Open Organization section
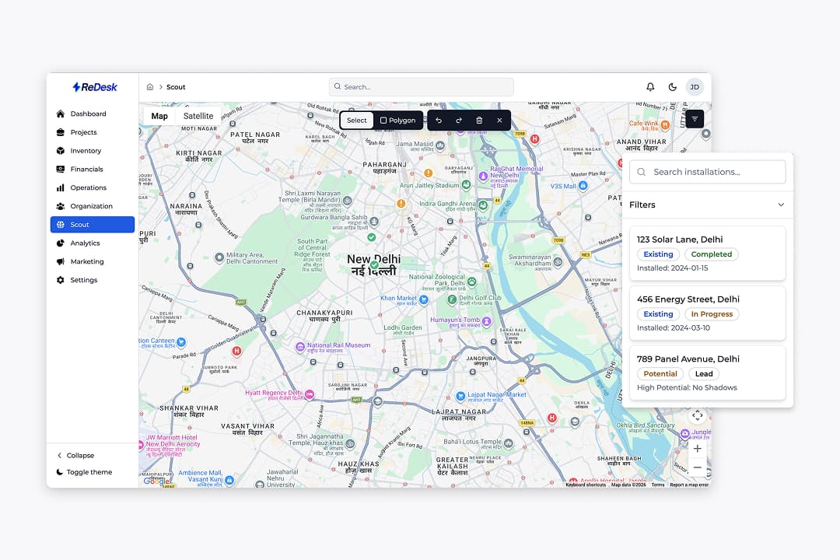Image resolution: width=840 pixels, height=560 pixels. [92, 206]
